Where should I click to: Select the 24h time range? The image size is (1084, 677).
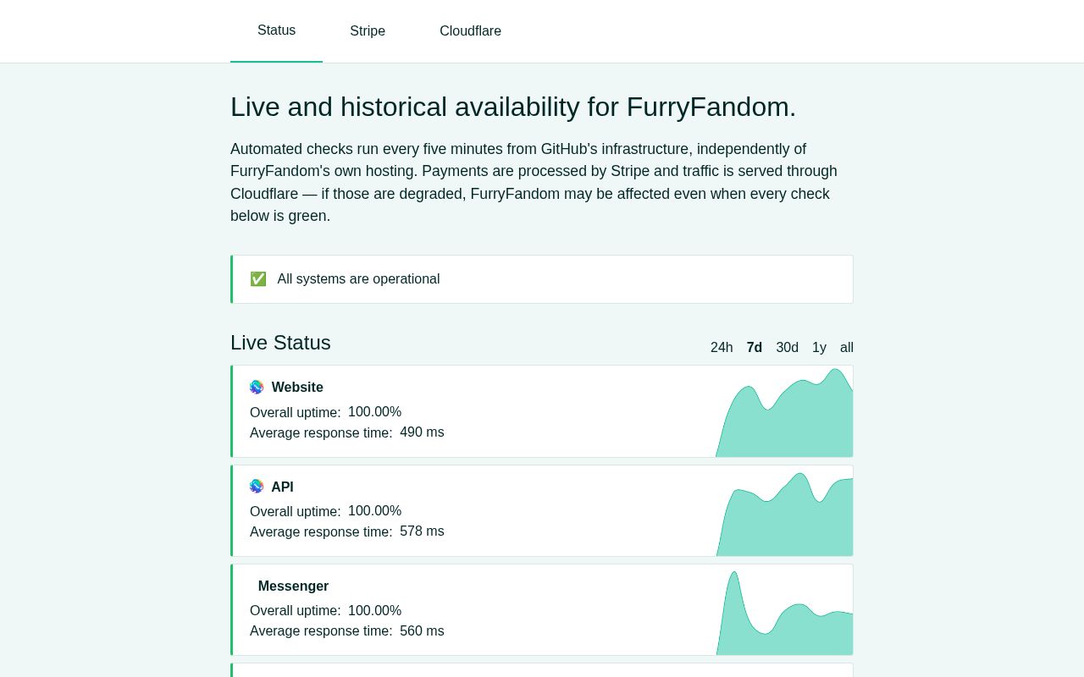tap(722, 348)
